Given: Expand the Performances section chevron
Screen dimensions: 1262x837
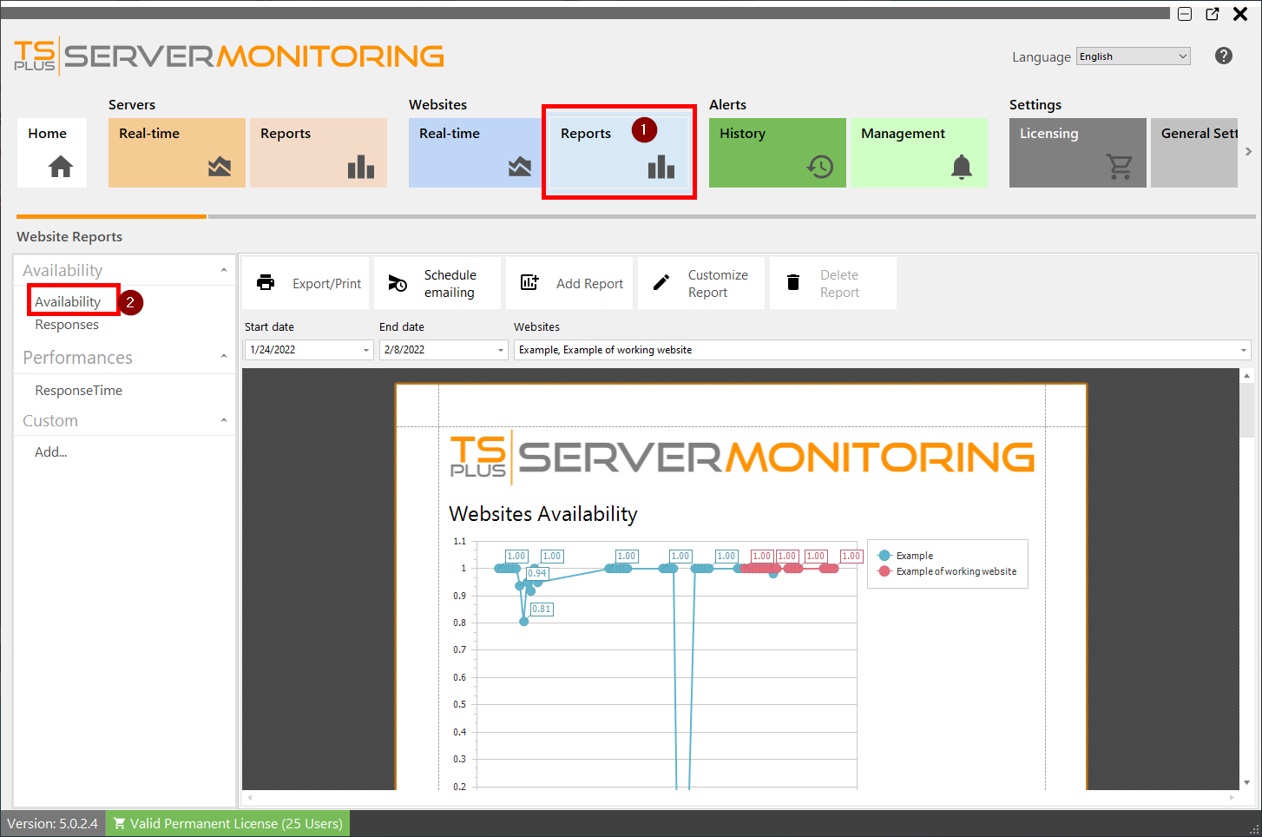Looking at the screenshot, I should point(223,357).
